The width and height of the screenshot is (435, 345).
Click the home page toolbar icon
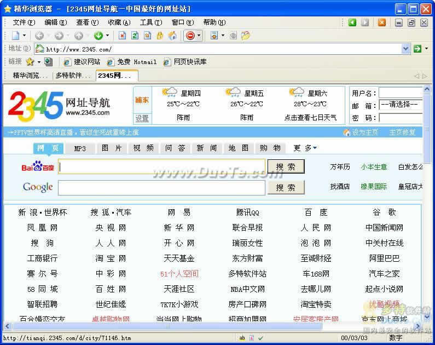[172, 36]
